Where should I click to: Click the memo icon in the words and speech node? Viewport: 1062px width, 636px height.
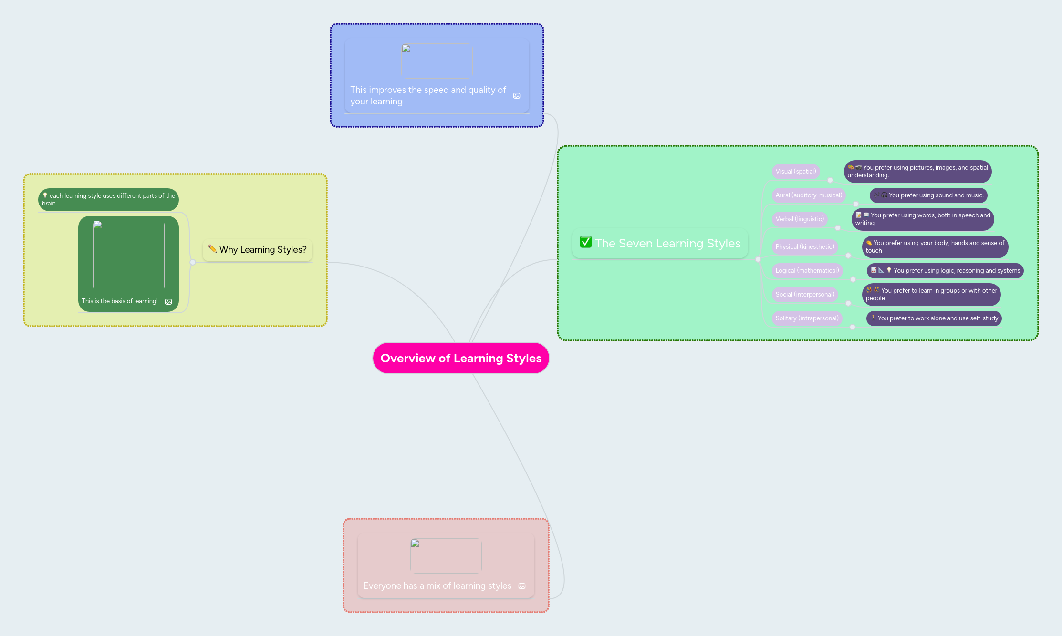tap(859, 215)
